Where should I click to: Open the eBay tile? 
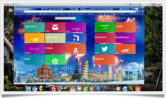(125, 49)
